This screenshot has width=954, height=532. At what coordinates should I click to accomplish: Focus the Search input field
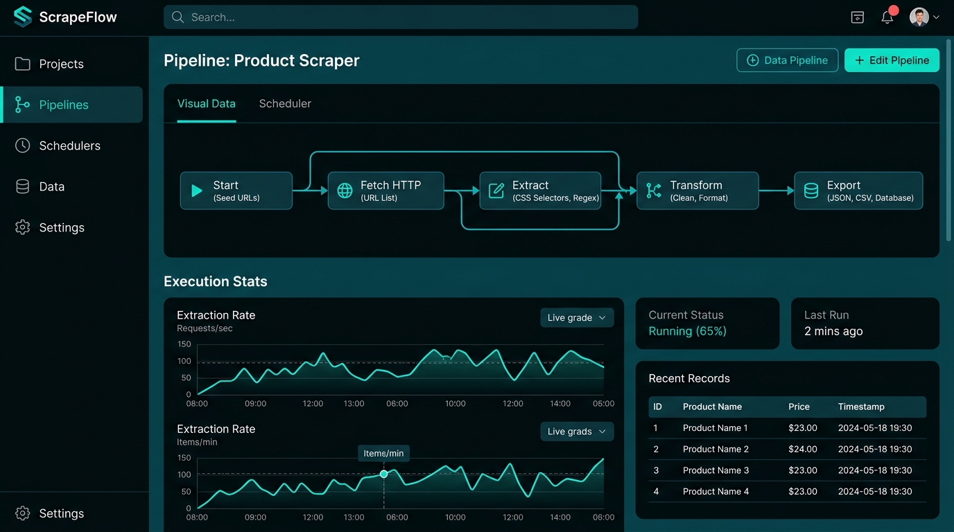tap(401, 17)
